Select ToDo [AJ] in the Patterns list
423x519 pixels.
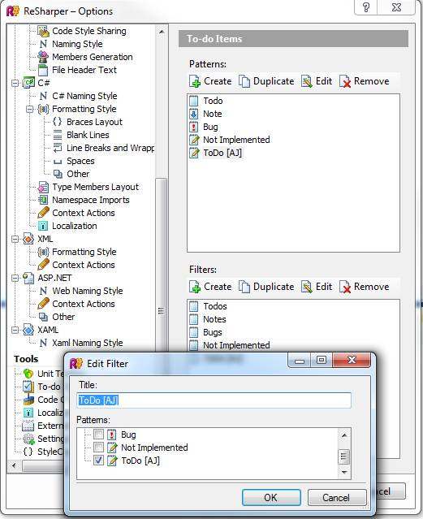215,153
